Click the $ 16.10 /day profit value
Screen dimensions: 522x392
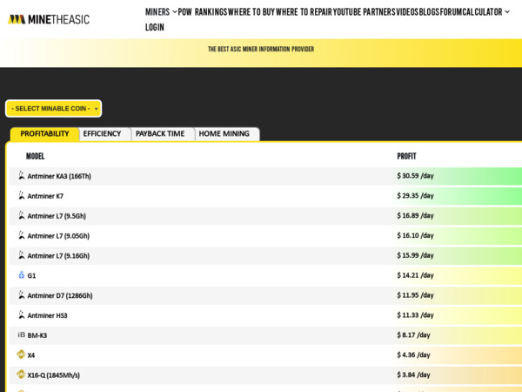(415, 236)
